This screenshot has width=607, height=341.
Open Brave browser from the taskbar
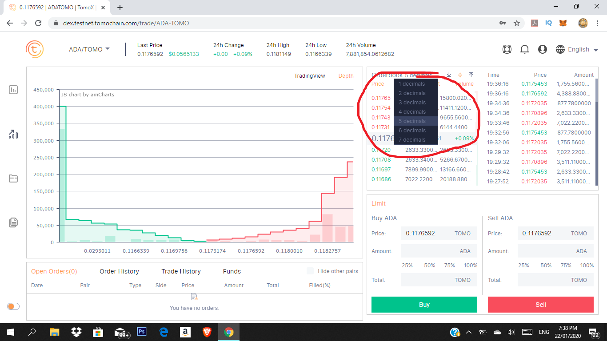pyautogui.click(x=207, y=332)
